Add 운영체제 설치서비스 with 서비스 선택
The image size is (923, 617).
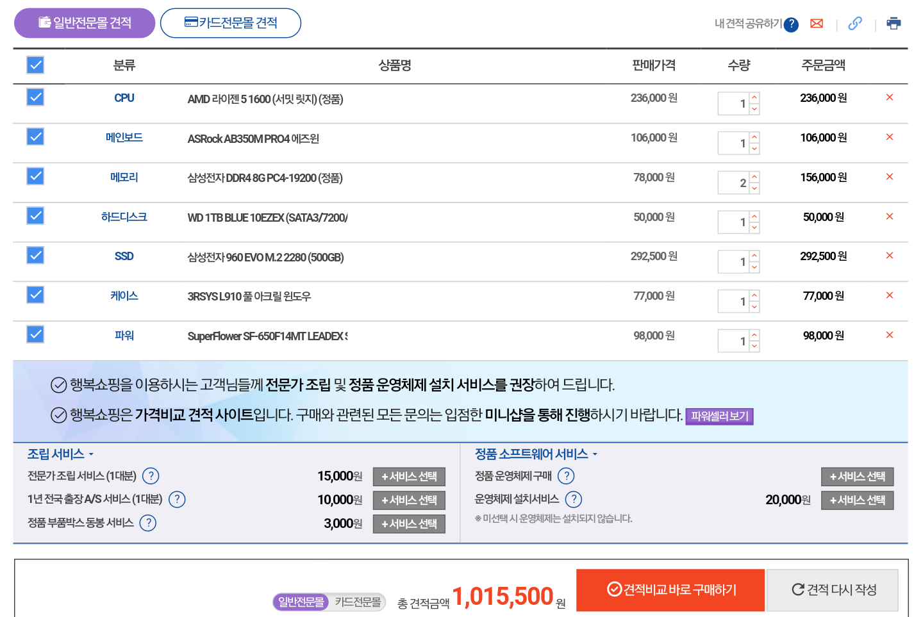tap(858, 500)
